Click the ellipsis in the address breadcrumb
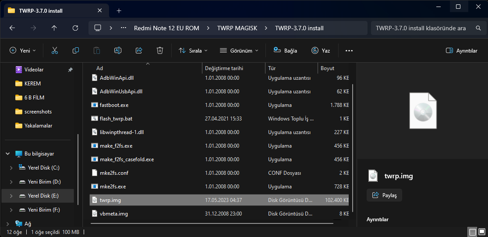The height and width of the screenshot is (237, 488). [124, 28]
